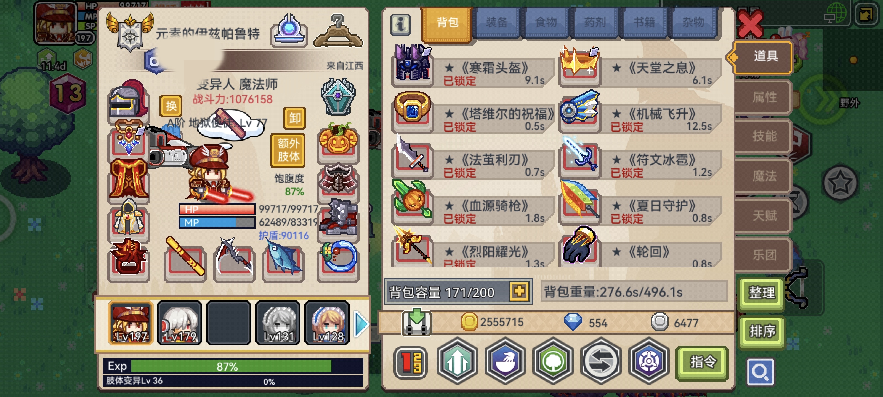Click the upward arrows hexagon icon
The image size is (883, 397).
[457, 361]
